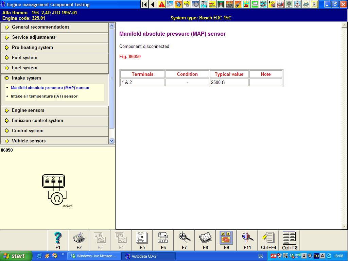348x261 pixels.
Task: Open the tyre/wheel toolbar icon
Action: [x=195, y=4]
